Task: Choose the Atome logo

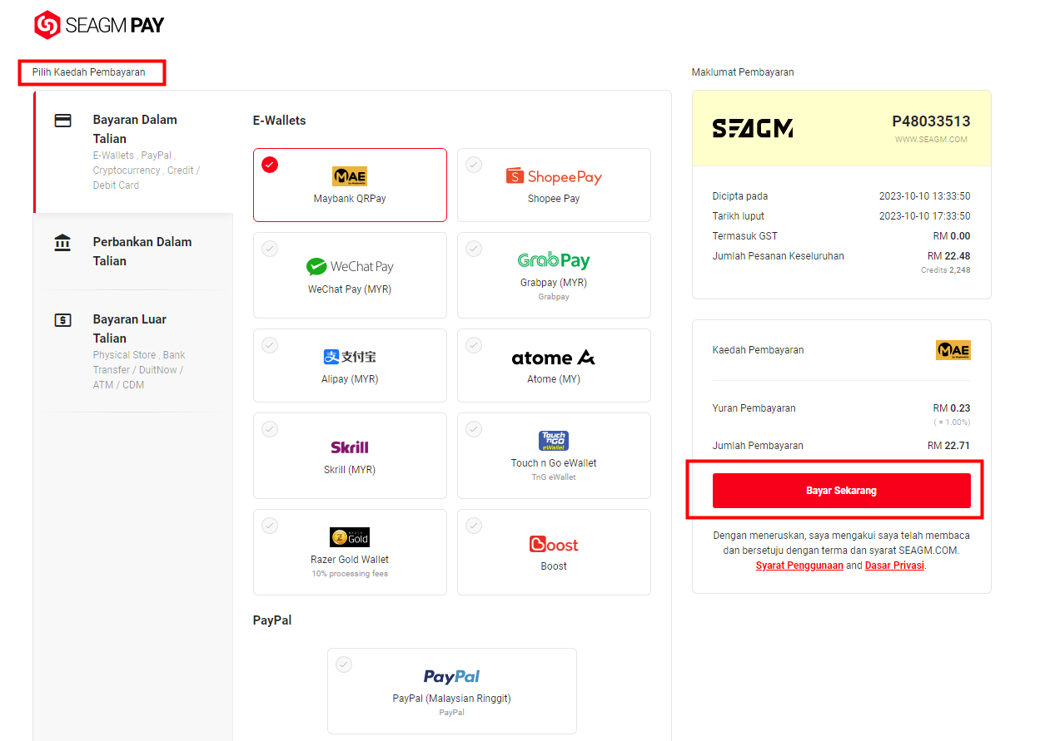Action: [554, 358]
